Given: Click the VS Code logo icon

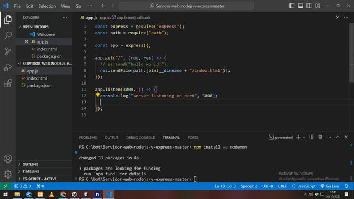Looking at the screenshot, I should 6,6.
